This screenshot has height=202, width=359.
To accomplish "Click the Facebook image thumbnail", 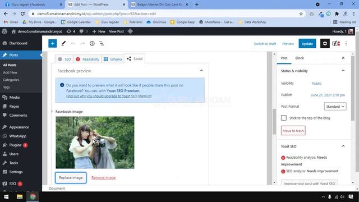I will click(x=95, y=143).
